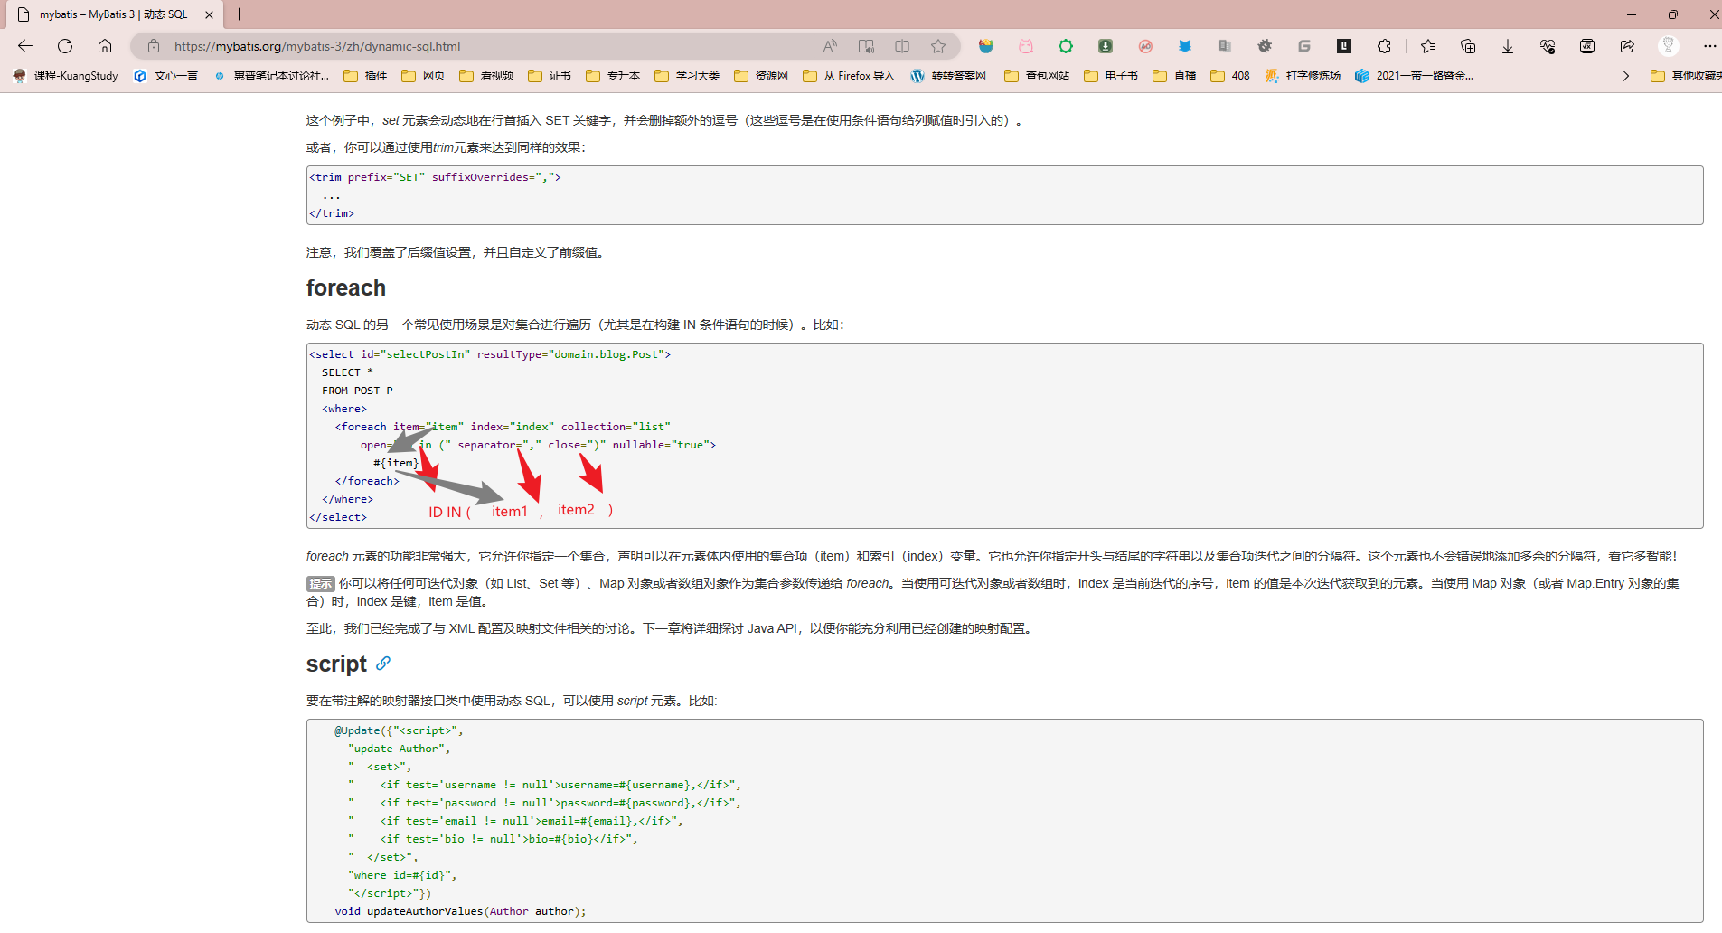Image resolution: width=1722 pixels, height=933 pixels.
Task: Open the heart-pulse browser essentials icon
Action: click(x=1548, y=46)
